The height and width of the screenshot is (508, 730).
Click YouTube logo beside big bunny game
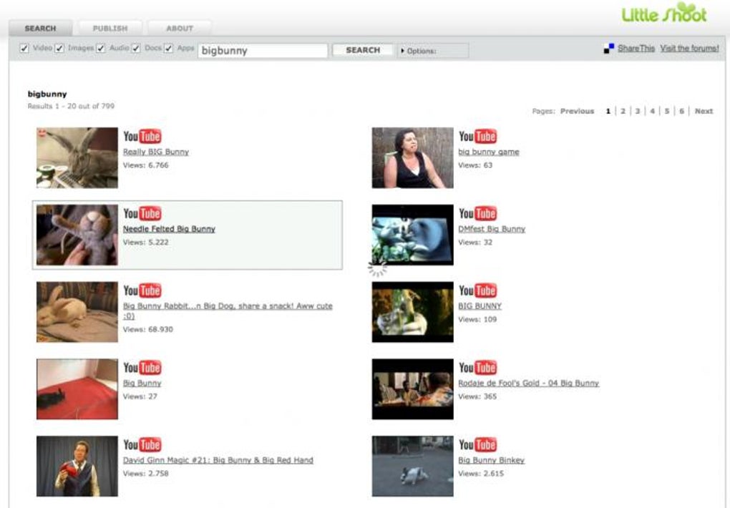[x=477, y=137]
